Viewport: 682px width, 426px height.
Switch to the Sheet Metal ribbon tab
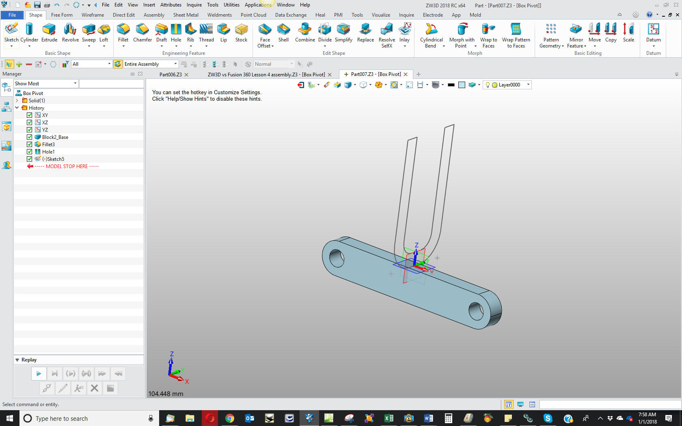tap(186, 15)
